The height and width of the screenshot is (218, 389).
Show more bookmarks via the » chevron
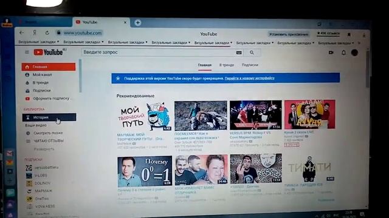(x=359, y=43)
